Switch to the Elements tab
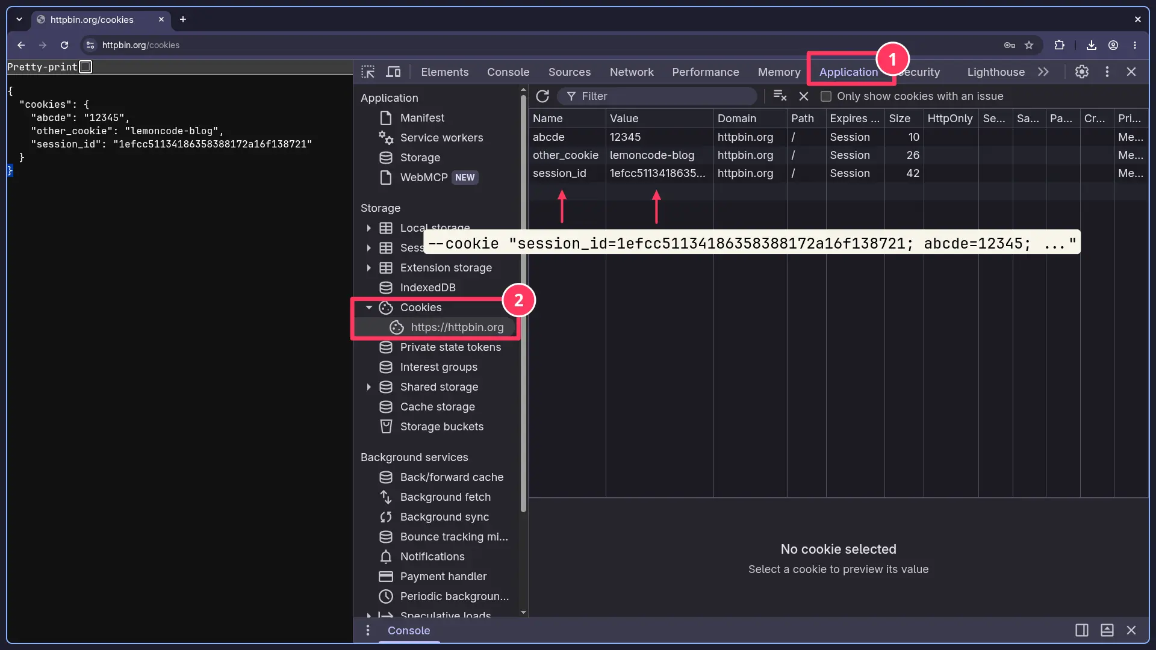 pyautogui.click(x=444, y=72)
